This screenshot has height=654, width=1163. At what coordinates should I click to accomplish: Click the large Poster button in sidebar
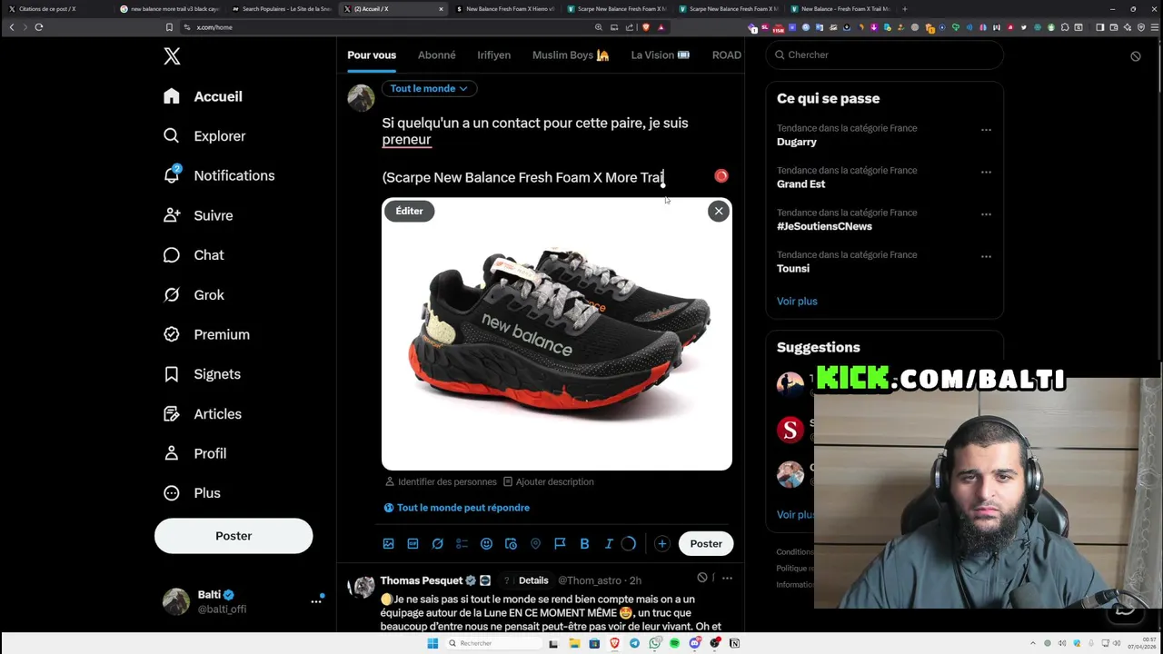[x=234, y=536]
